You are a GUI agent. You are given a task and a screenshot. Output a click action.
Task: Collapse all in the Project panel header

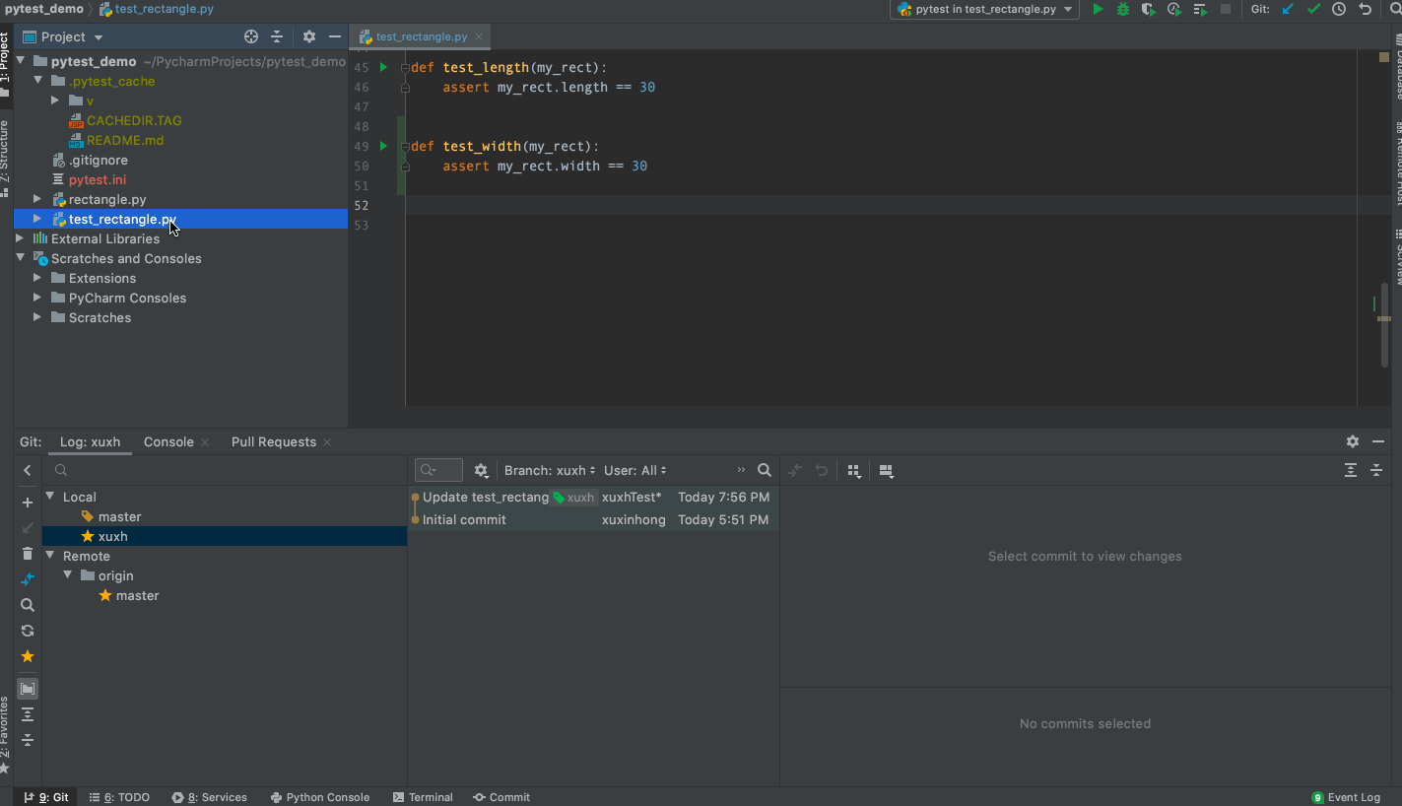coord(277,36)
